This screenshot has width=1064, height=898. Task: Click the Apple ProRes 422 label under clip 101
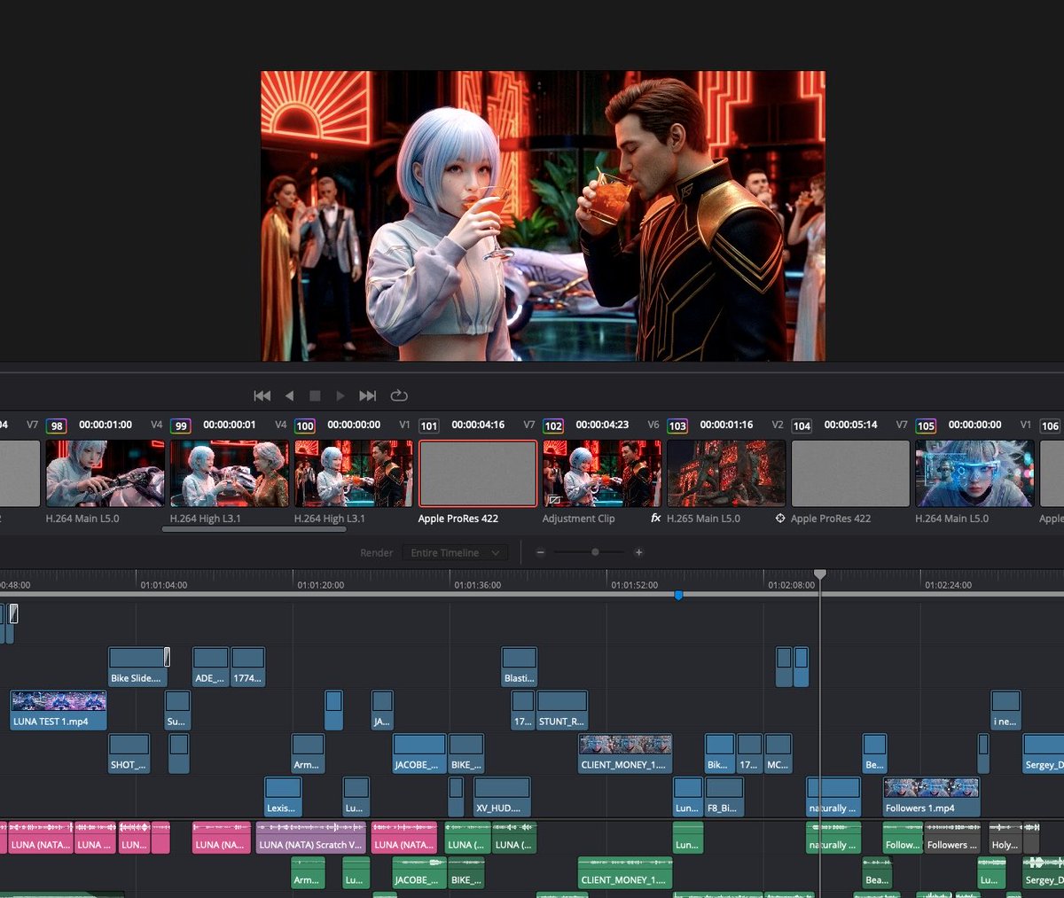[458, 519]
